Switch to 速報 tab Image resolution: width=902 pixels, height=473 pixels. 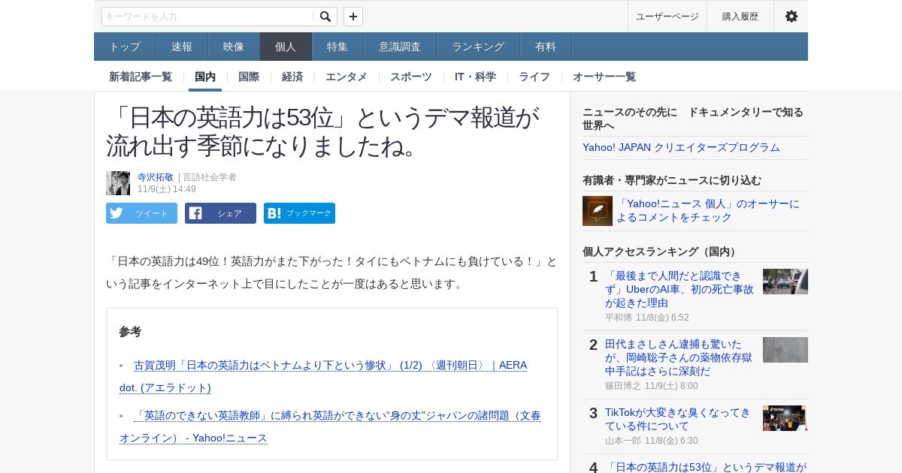click(x=182, y=47)
